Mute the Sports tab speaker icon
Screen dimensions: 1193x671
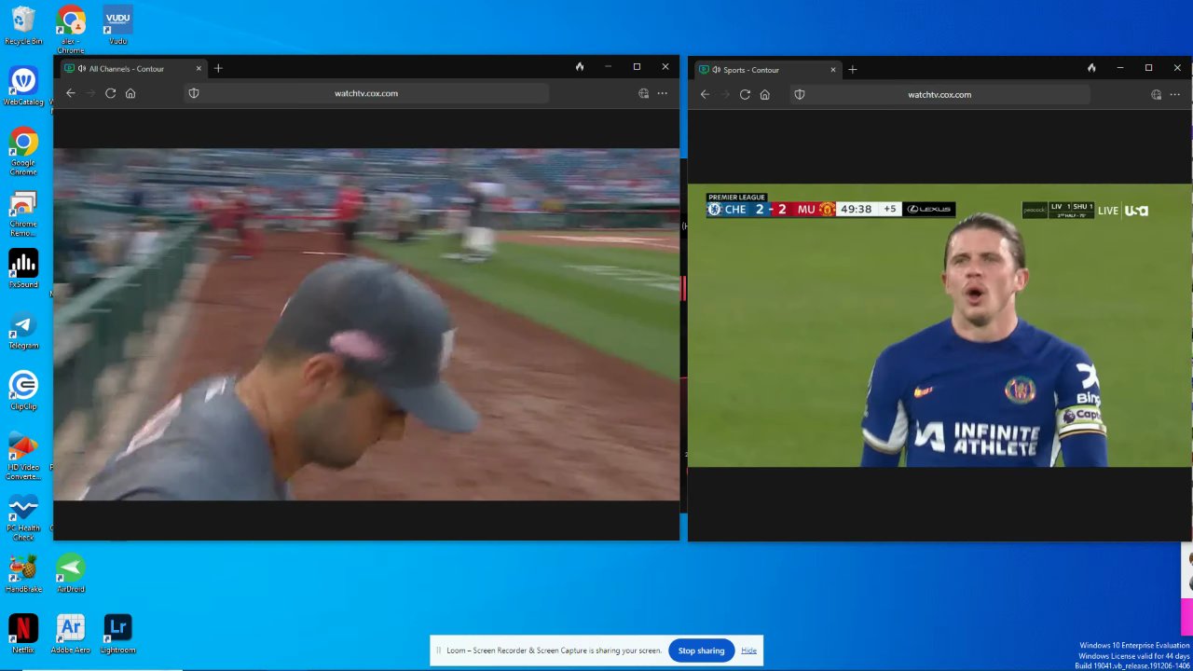point(716,69)
